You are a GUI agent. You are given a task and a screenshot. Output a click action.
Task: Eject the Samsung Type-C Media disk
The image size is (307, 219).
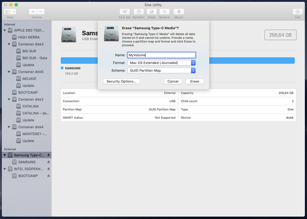48,155
